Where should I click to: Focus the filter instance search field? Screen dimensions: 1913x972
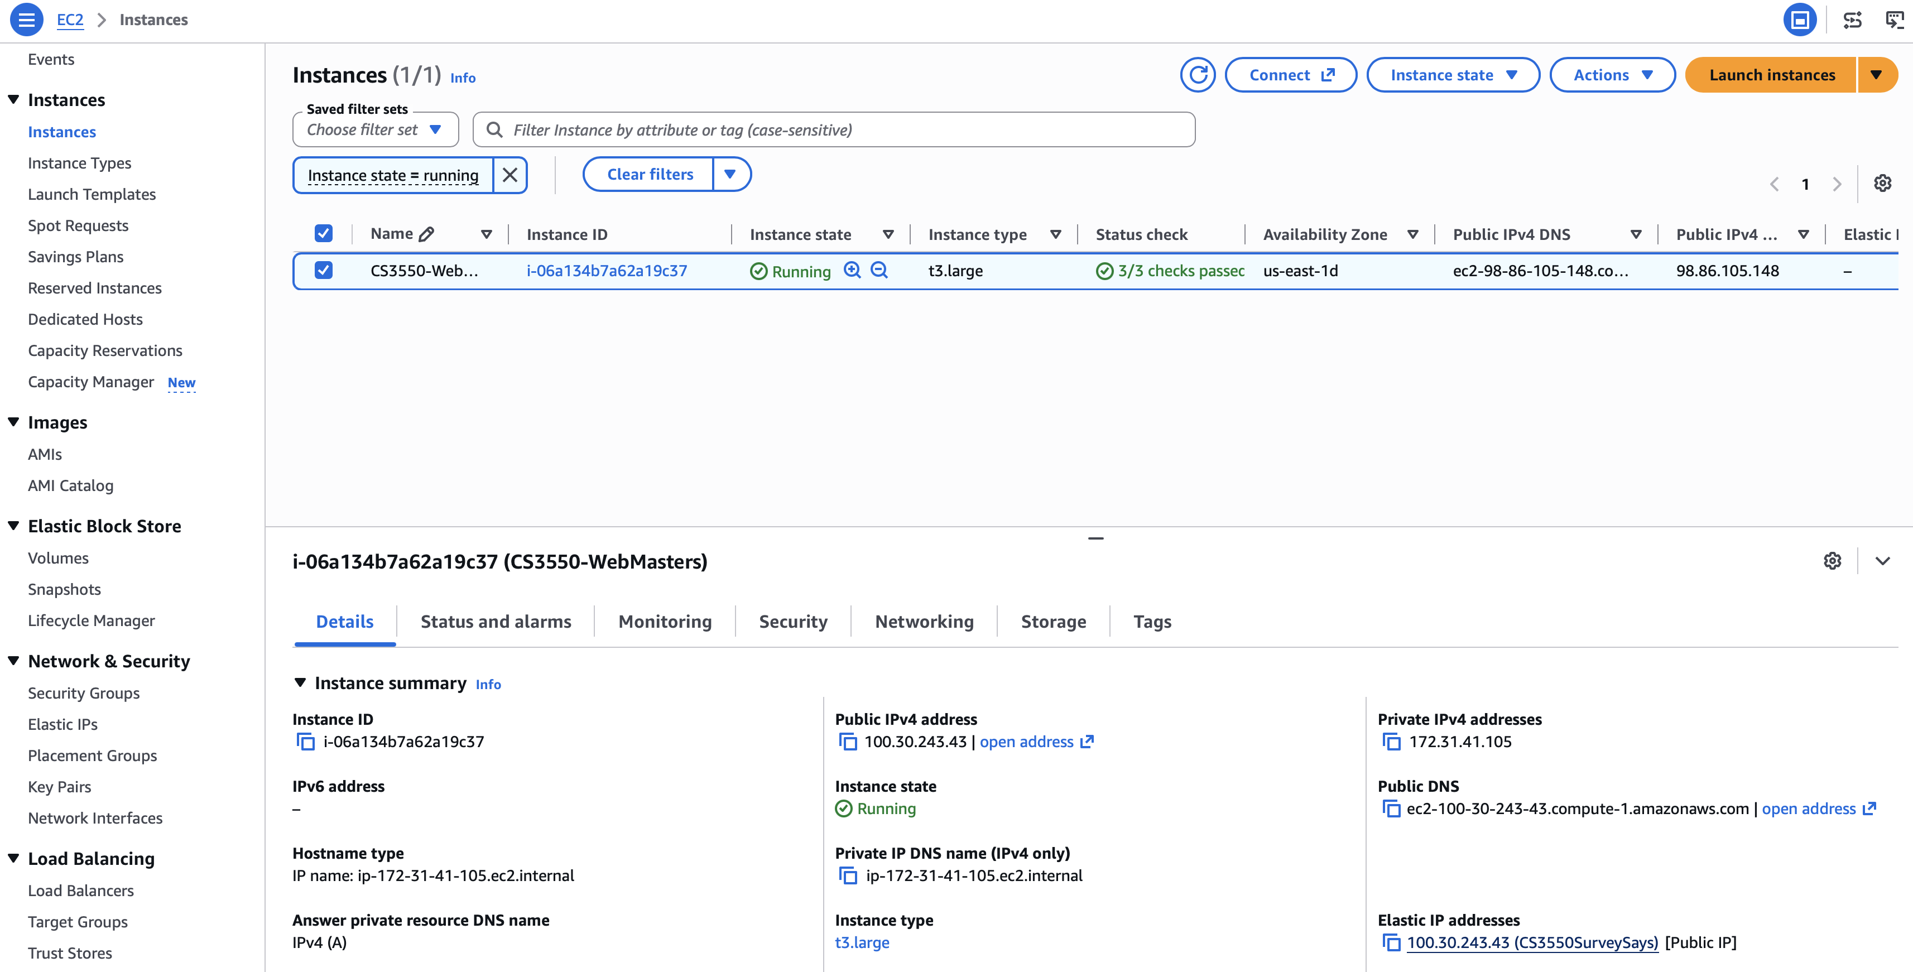(x=834, y=130)
